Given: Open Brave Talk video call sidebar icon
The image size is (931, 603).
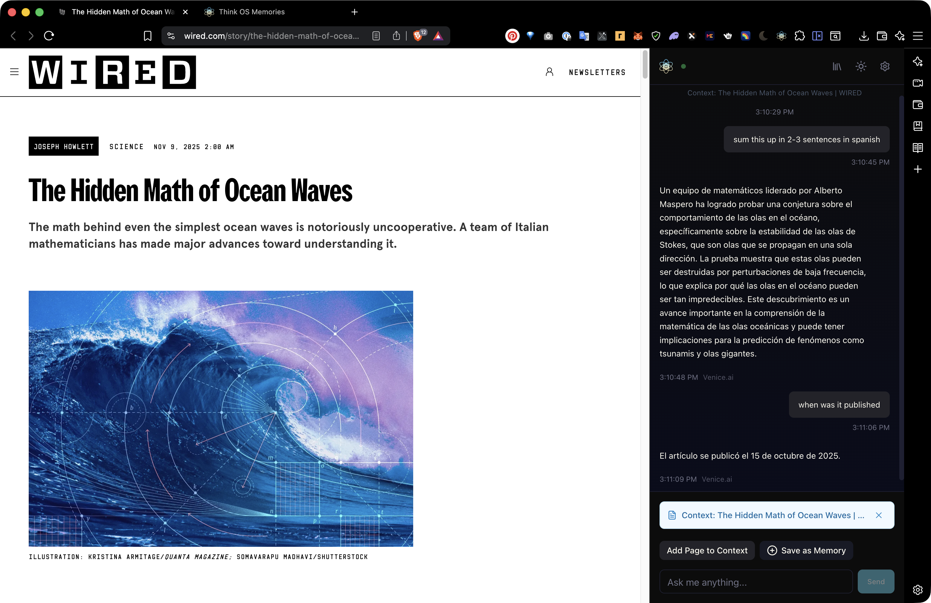Looking at the screenshot, I should click(918, 83).
